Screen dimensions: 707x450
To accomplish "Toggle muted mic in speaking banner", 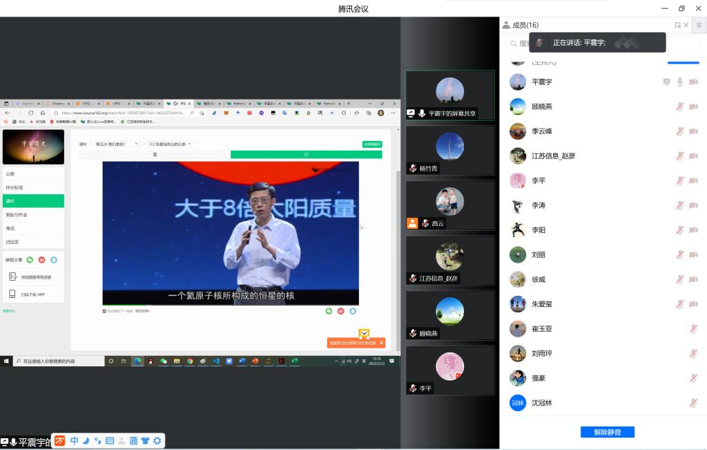I will [539, 42].
